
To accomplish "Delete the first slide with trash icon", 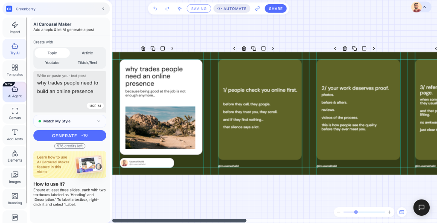I will (143, 49).
